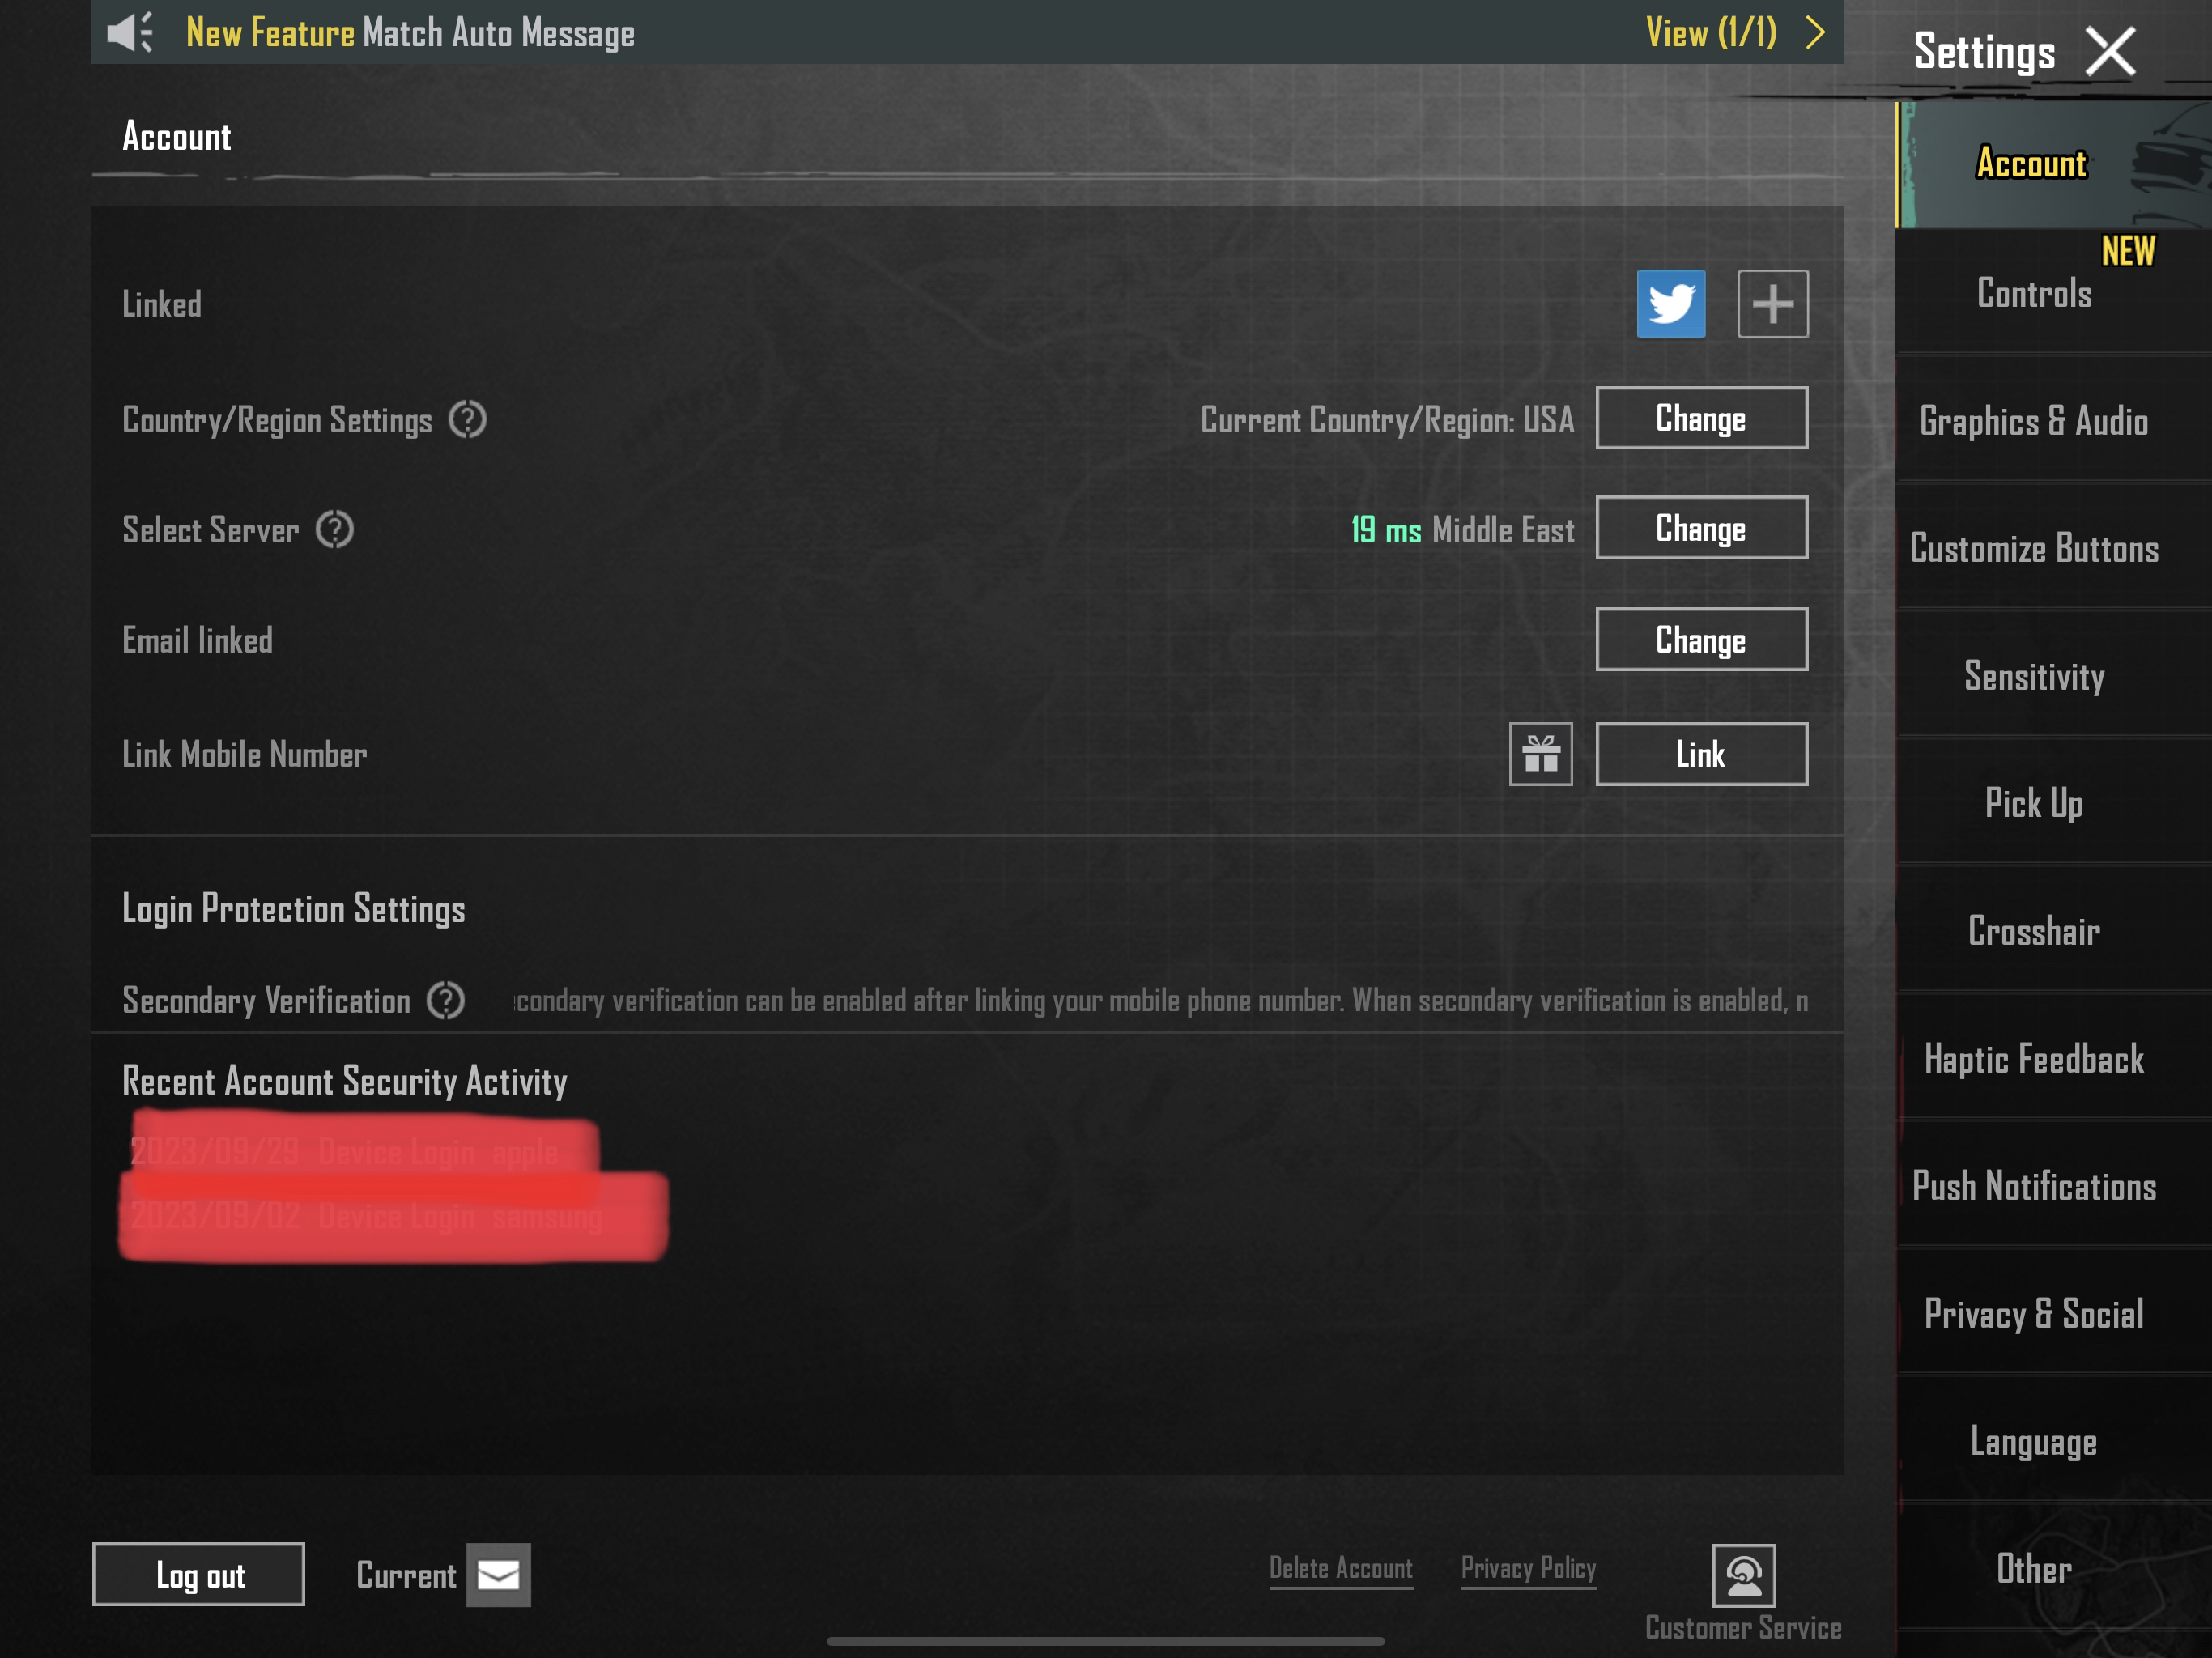Change current Country/Region from USA
The height and width of the screenshot is (1658, 2212).
coord(1700,418)
